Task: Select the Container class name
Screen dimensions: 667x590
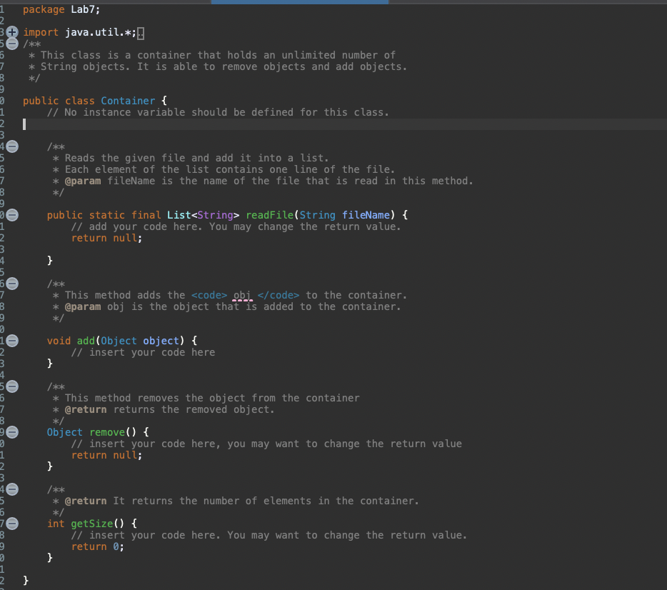Action: [129, 101]
